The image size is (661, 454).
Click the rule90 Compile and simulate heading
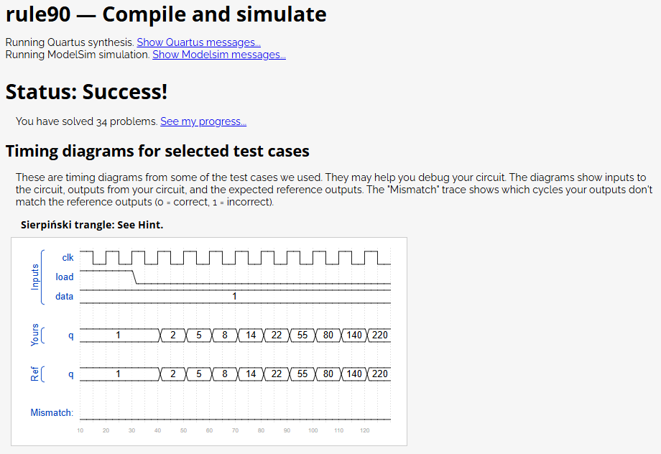pyautogui.click(x=166, y=14)
